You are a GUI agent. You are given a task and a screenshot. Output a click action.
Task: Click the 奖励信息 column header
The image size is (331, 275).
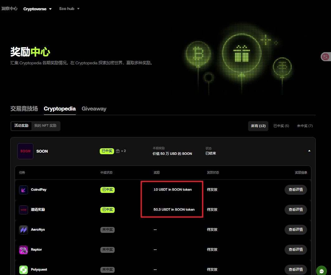(301, 173)
